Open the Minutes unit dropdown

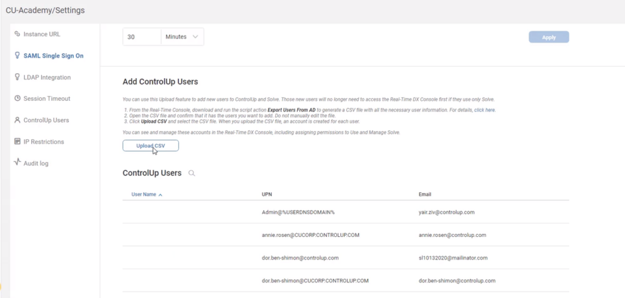pyautogui.click(x=182, y=37)
